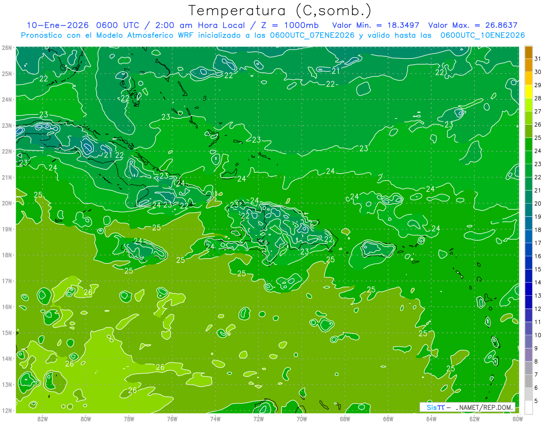Image resolution: width=550 pixels, height=425 pixels.
Task: Click the 12 label on the color scale
Action: (538, 309)
